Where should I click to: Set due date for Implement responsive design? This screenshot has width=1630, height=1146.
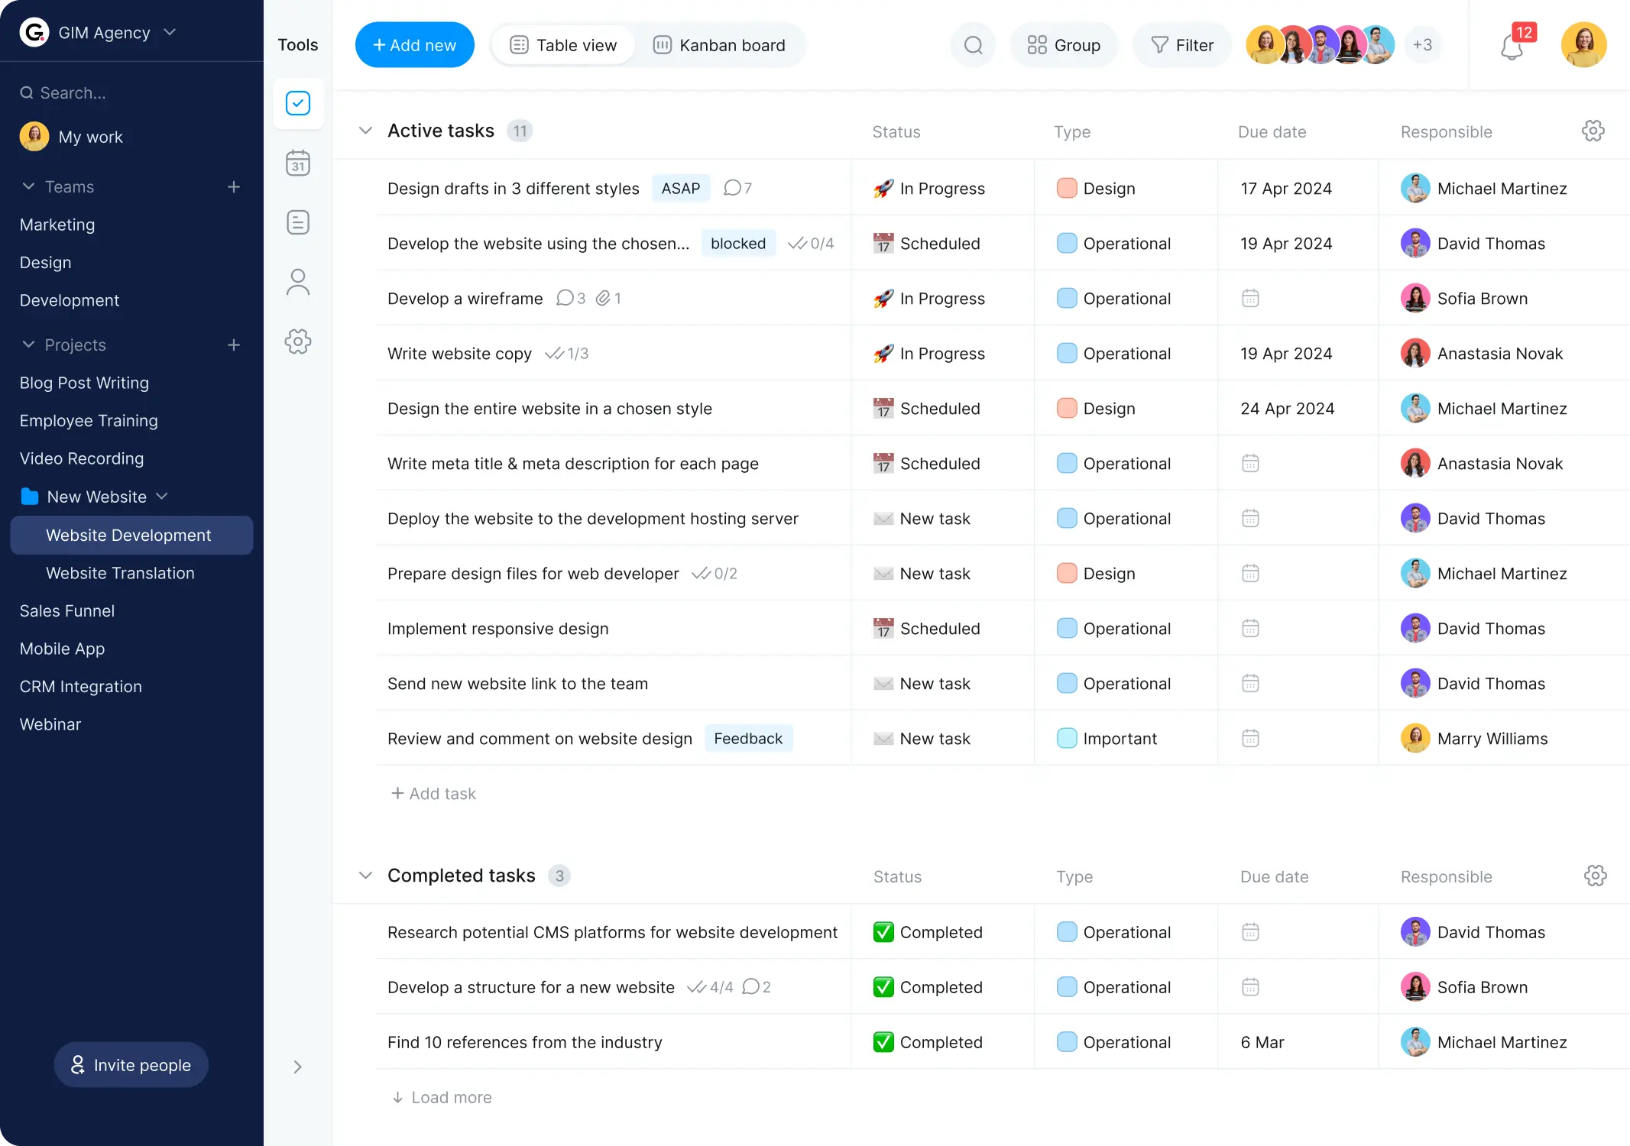pos(1250,628)
